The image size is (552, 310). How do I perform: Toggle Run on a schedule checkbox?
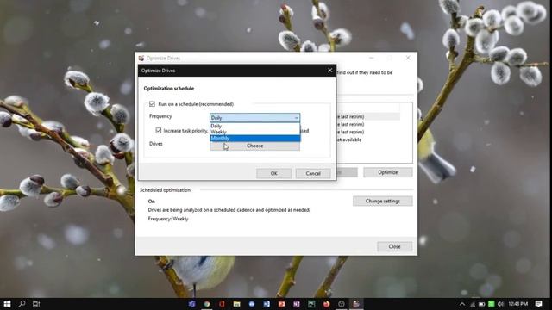pyautogui.click(x=152, y=104)
